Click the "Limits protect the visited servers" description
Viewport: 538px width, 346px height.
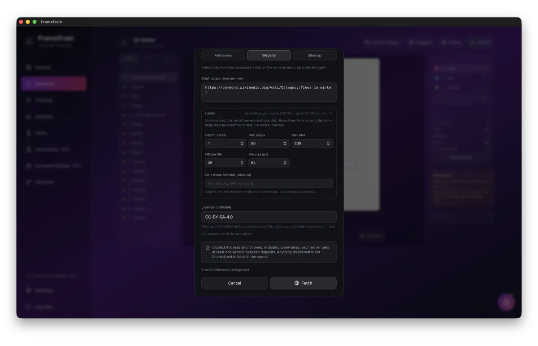(x=269, y=123)
